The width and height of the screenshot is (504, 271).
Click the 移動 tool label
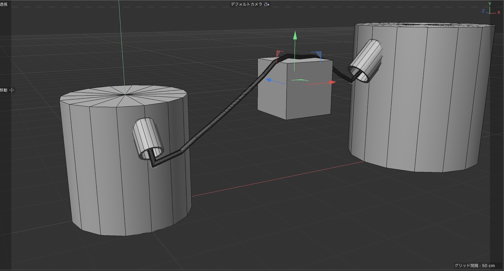point(4,90)
